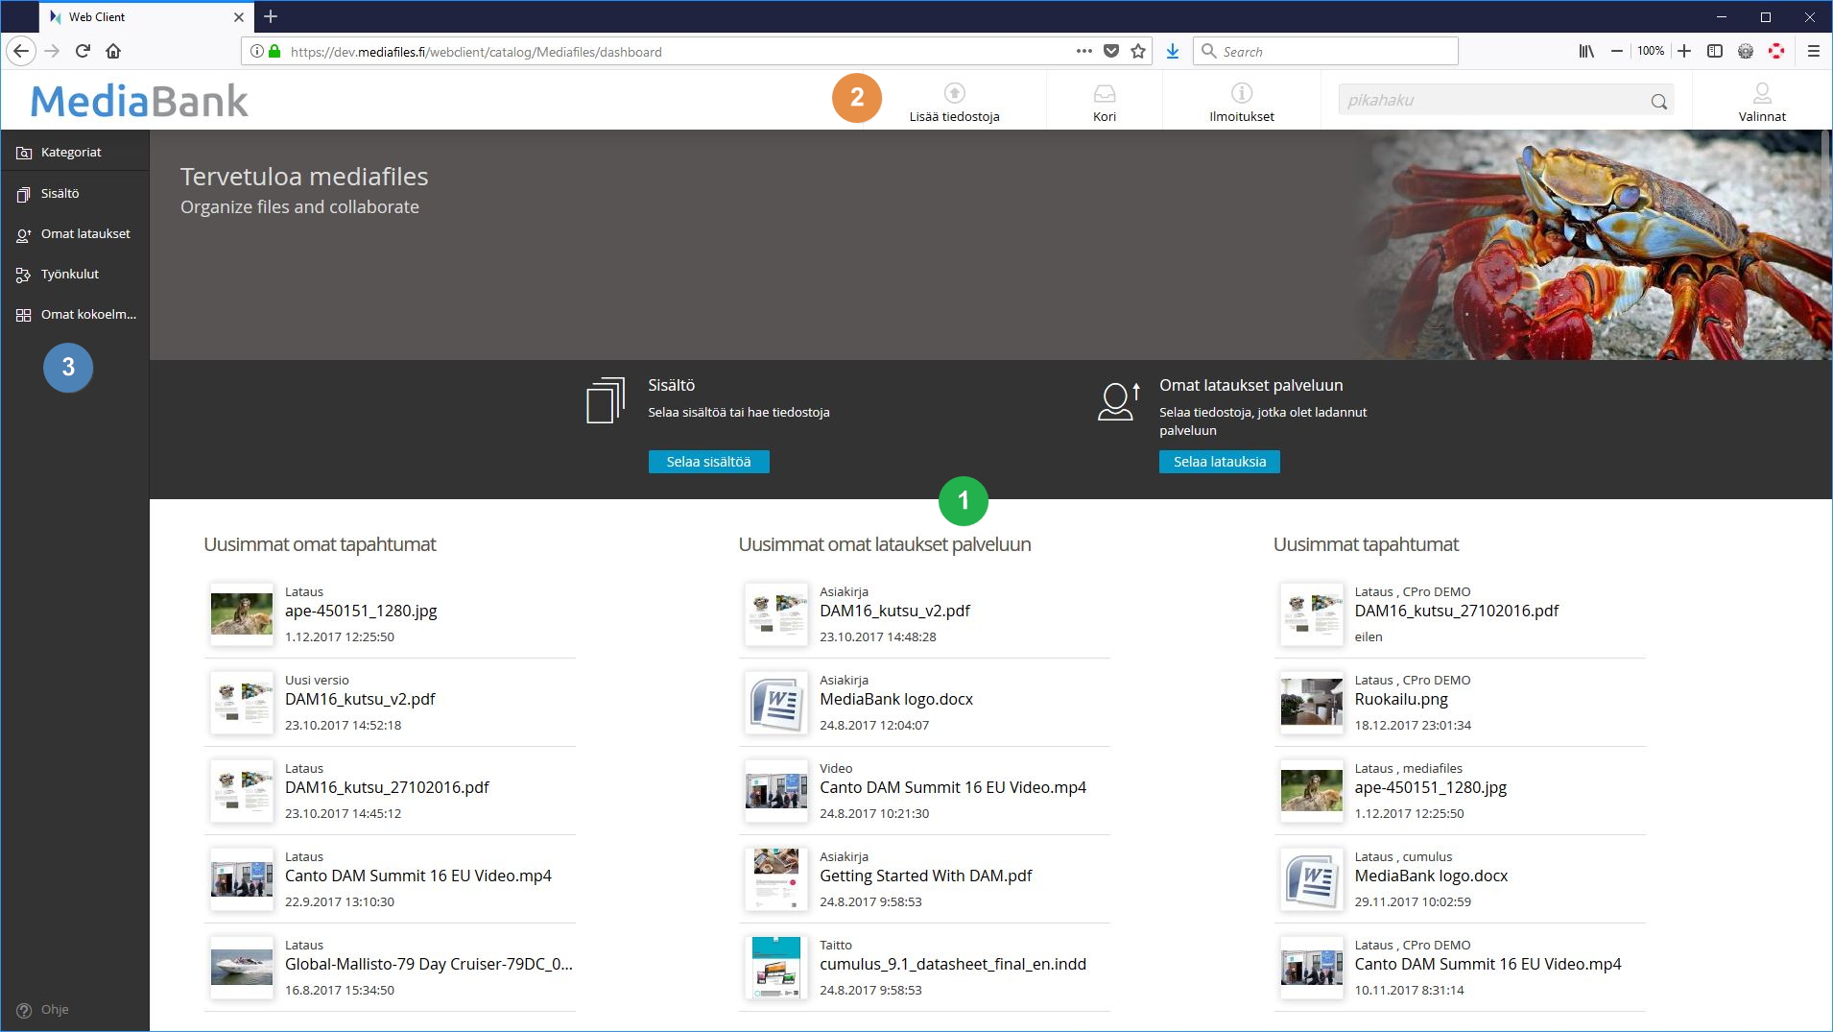This screenshot has width=1833, height=1032.
Task: Open the Kori basket icon
Action: pos(1104,93)
